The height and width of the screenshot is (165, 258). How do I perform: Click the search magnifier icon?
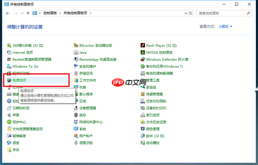click(248, 13)
